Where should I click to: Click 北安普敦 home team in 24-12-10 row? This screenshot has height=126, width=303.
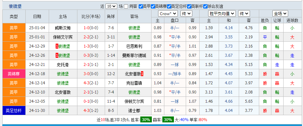point(63,92)
